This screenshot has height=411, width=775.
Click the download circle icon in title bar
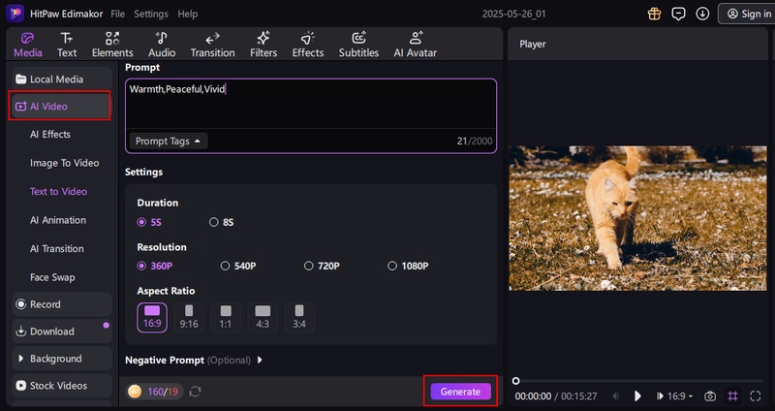(x=702, y=14)
